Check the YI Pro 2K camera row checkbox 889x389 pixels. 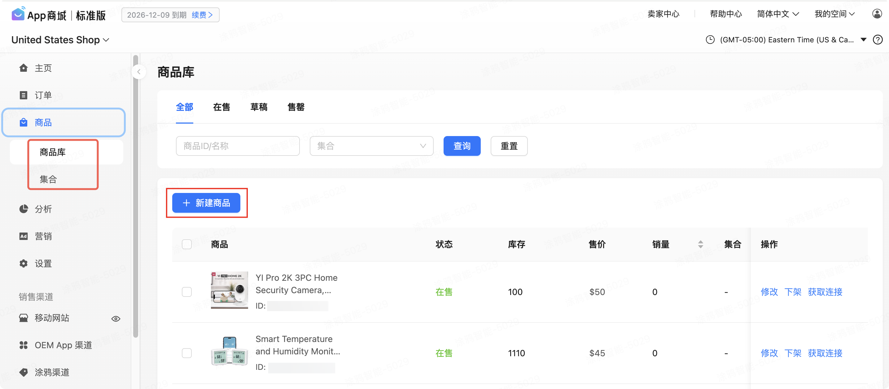point(187,292)
